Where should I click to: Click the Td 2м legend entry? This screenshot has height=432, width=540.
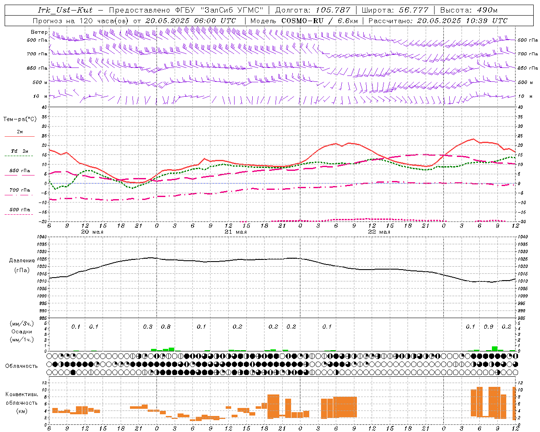19,151
